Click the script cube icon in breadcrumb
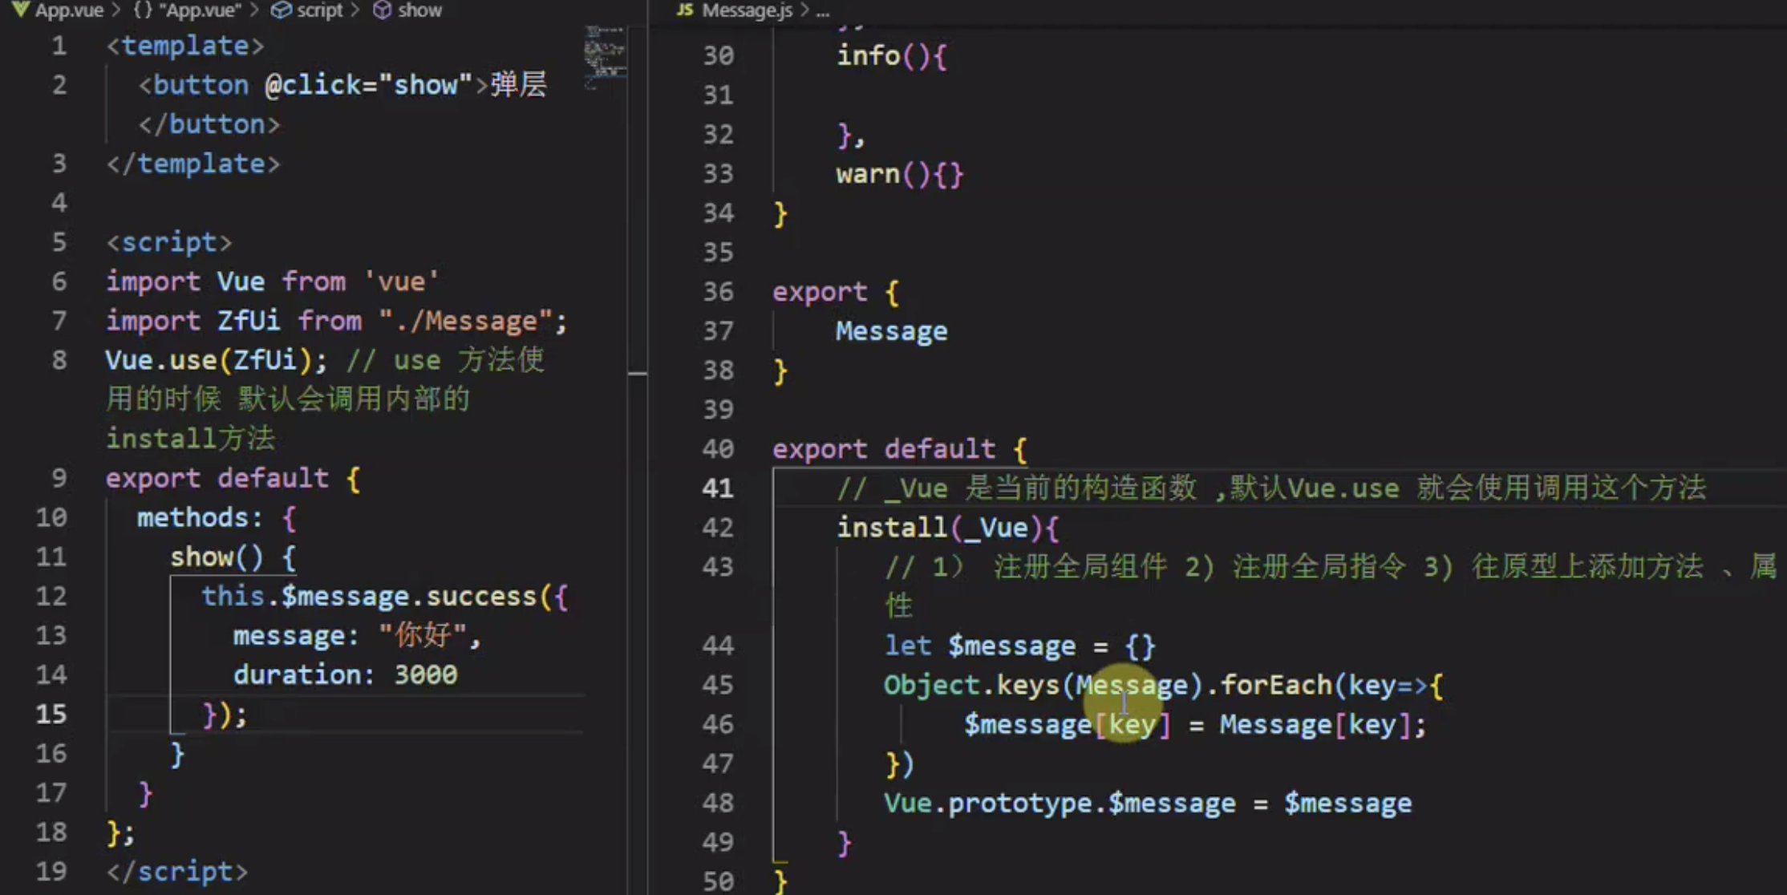This screenshot has height=895, width=1787. point(282,10)
